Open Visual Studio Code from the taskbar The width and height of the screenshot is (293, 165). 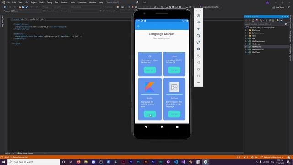[176, 162]
